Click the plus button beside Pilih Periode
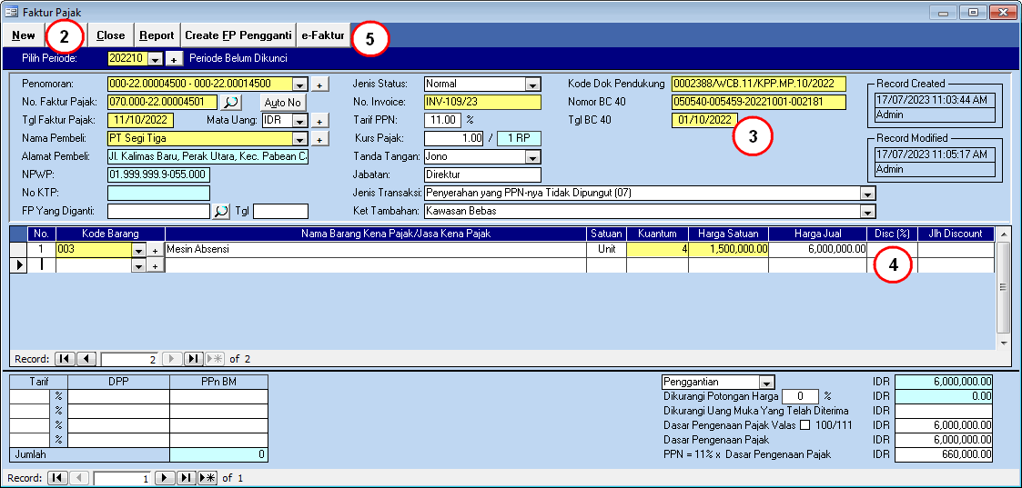The image size is (1022, 488). [x=175, y=59]
